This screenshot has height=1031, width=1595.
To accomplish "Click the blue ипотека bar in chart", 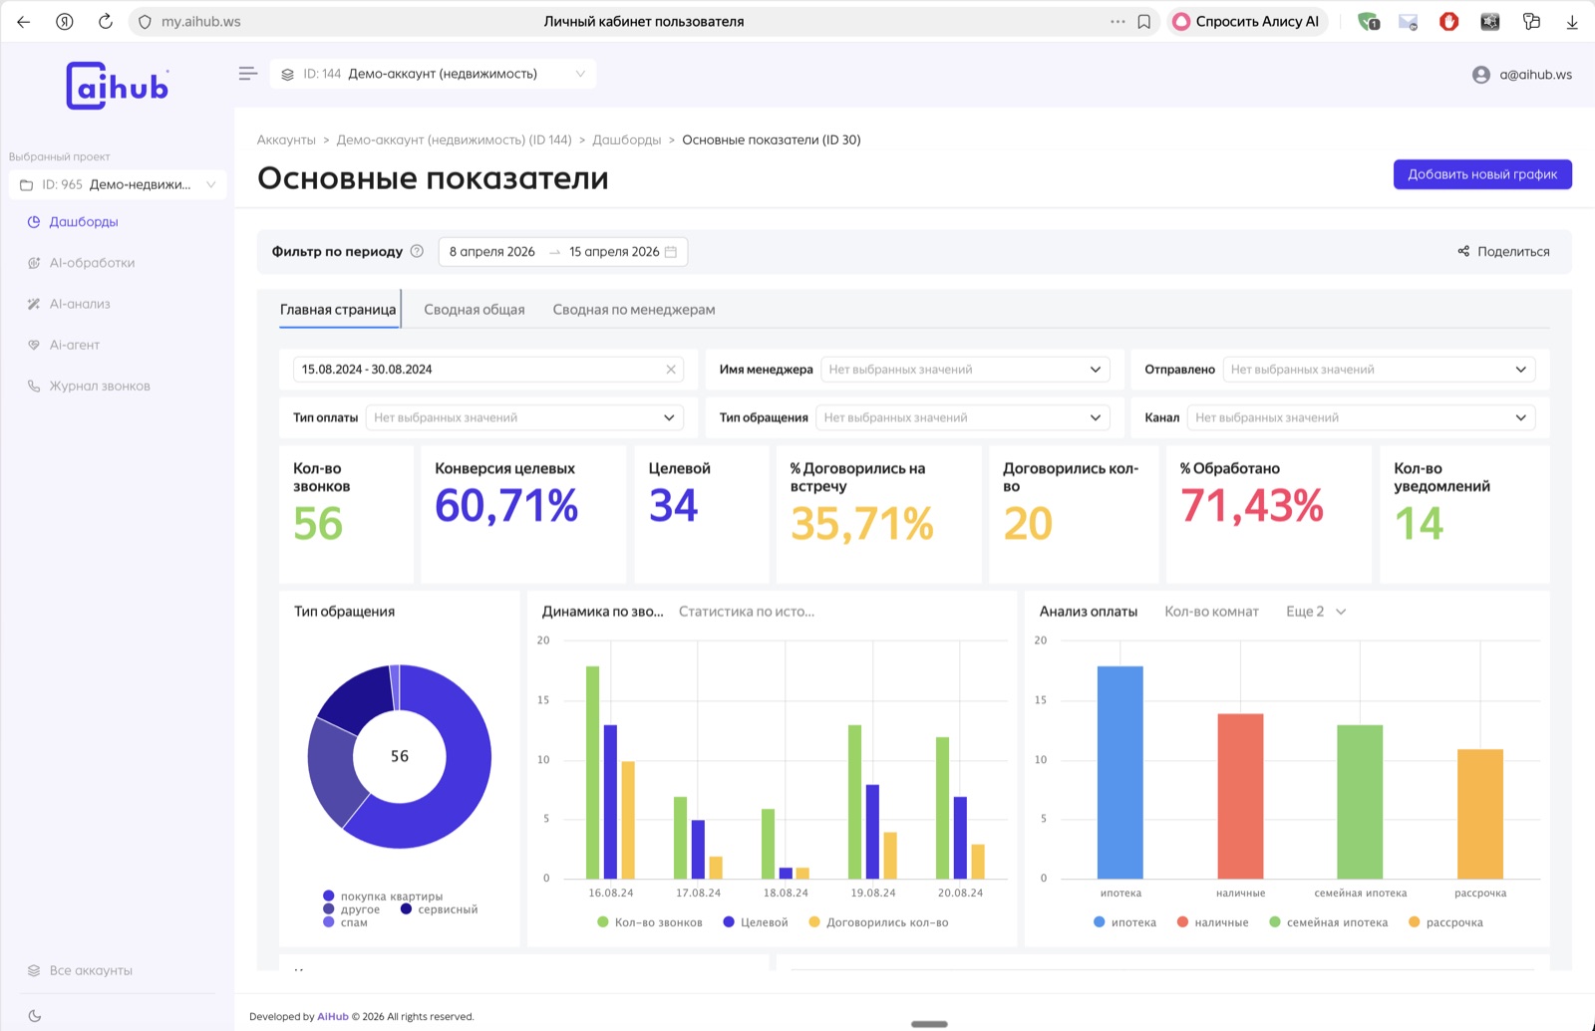I will [1119, 772].
